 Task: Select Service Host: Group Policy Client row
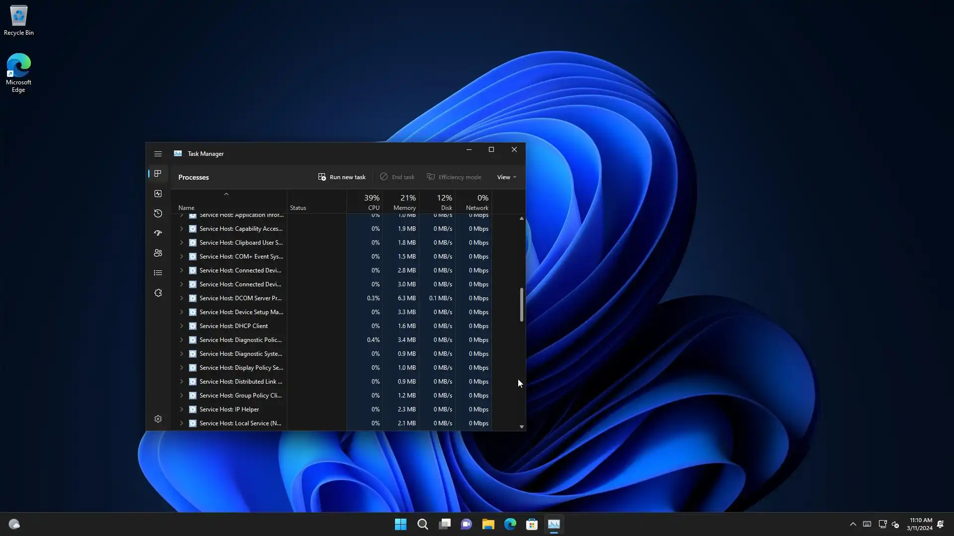(x=240, y=396)
